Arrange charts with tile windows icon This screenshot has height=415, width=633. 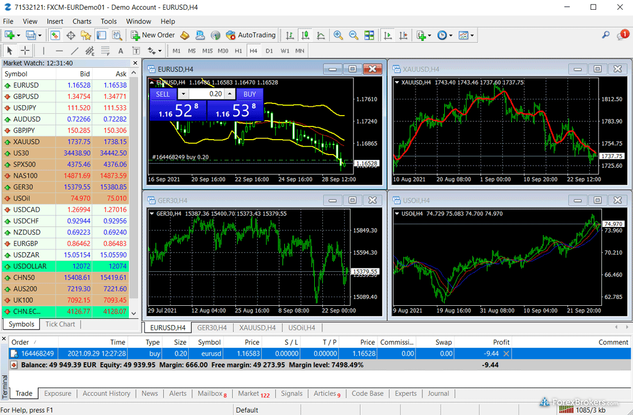(x=369, y=35)
